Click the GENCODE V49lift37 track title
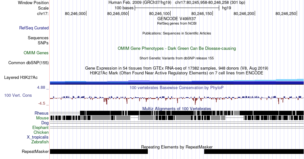Image resolution: width=304 pixels, height=159 pixels. pyautogui.click(x=177, y=19)
